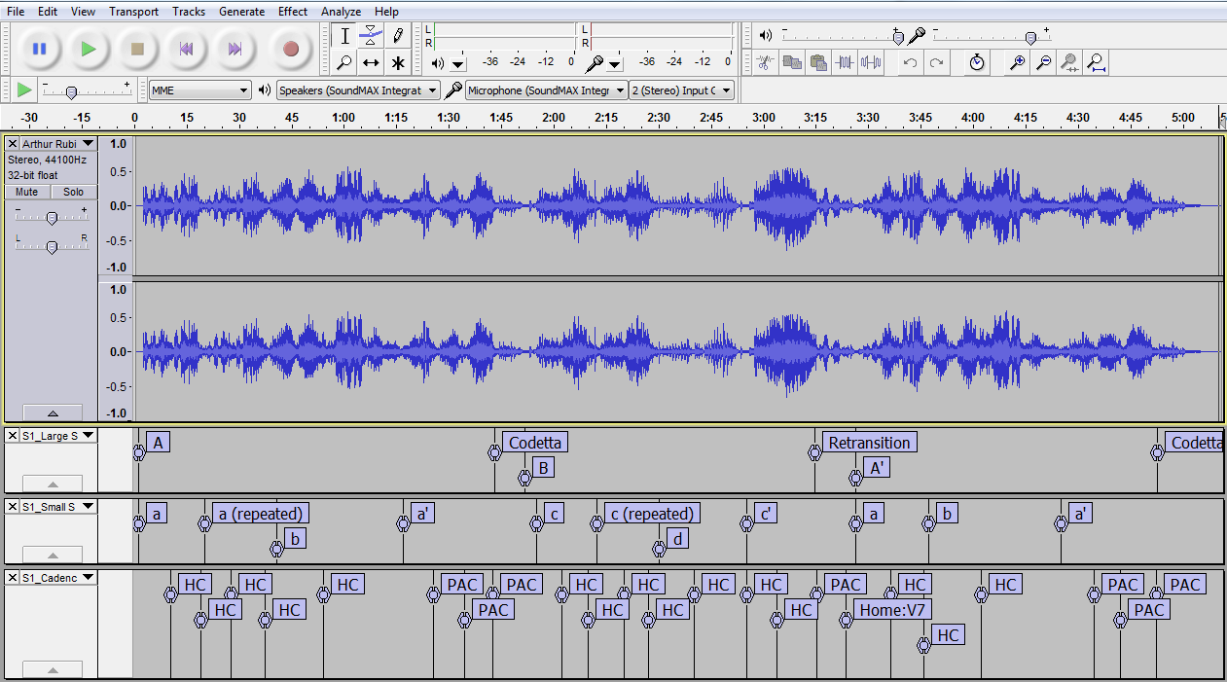Open the S1_Cadenc label track menu
The width and height of the screenshot is (1227, 682).
[x=58, y=578]
